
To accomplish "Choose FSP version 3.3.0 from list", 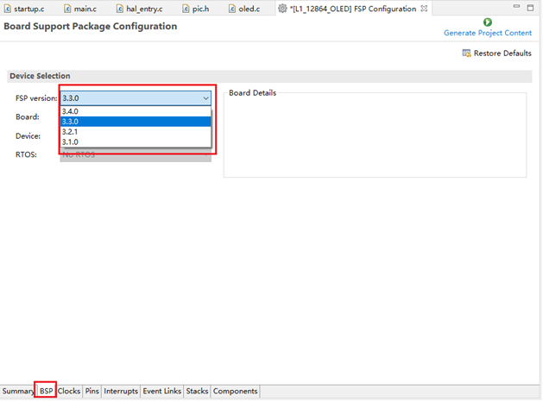I will (x=136, y=122).
